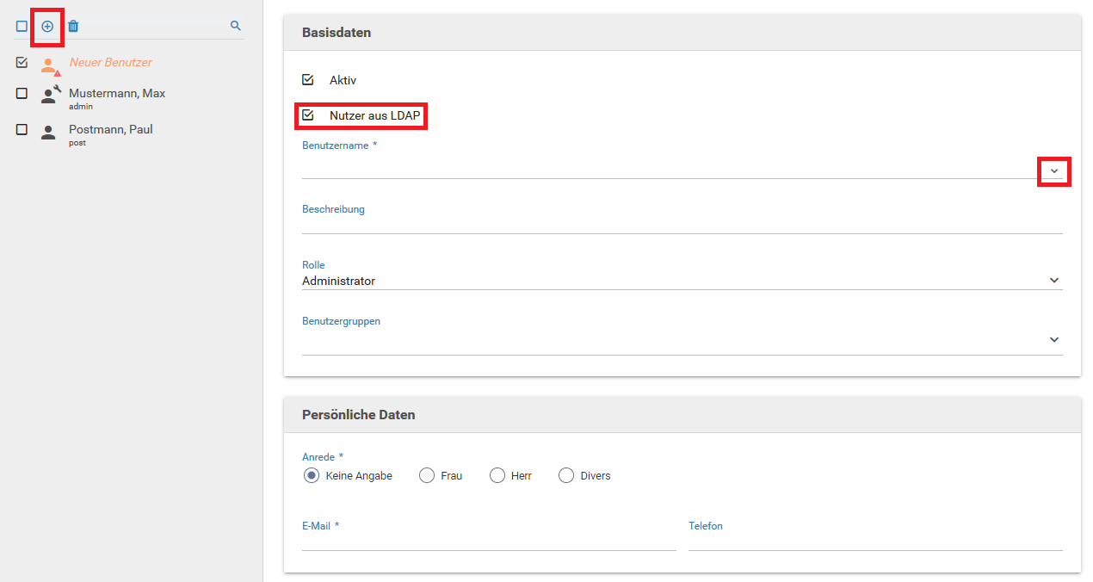This screenshot has height=582, width=1093.
Task: Click the Telefon input field
Action: pos(874,541)
